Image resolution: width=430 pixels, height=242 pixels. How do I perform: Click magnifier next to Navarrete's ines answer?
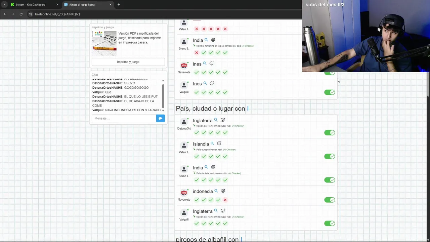[205, 64]
